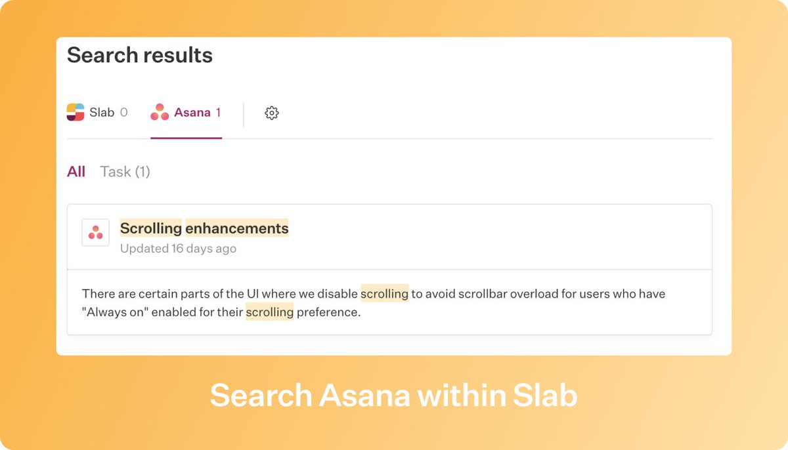
Task: Click the highlighted word enhancements in title
Action: point(237,228)
